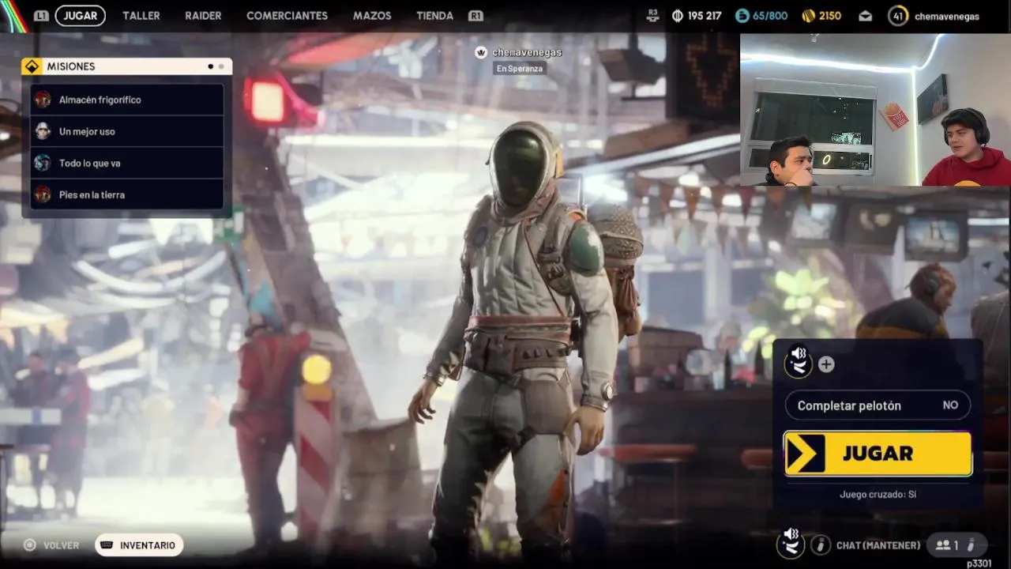Click the CHAT (MANTENER) label
This screenshot has width=1011, height=569.
point(878,545)
